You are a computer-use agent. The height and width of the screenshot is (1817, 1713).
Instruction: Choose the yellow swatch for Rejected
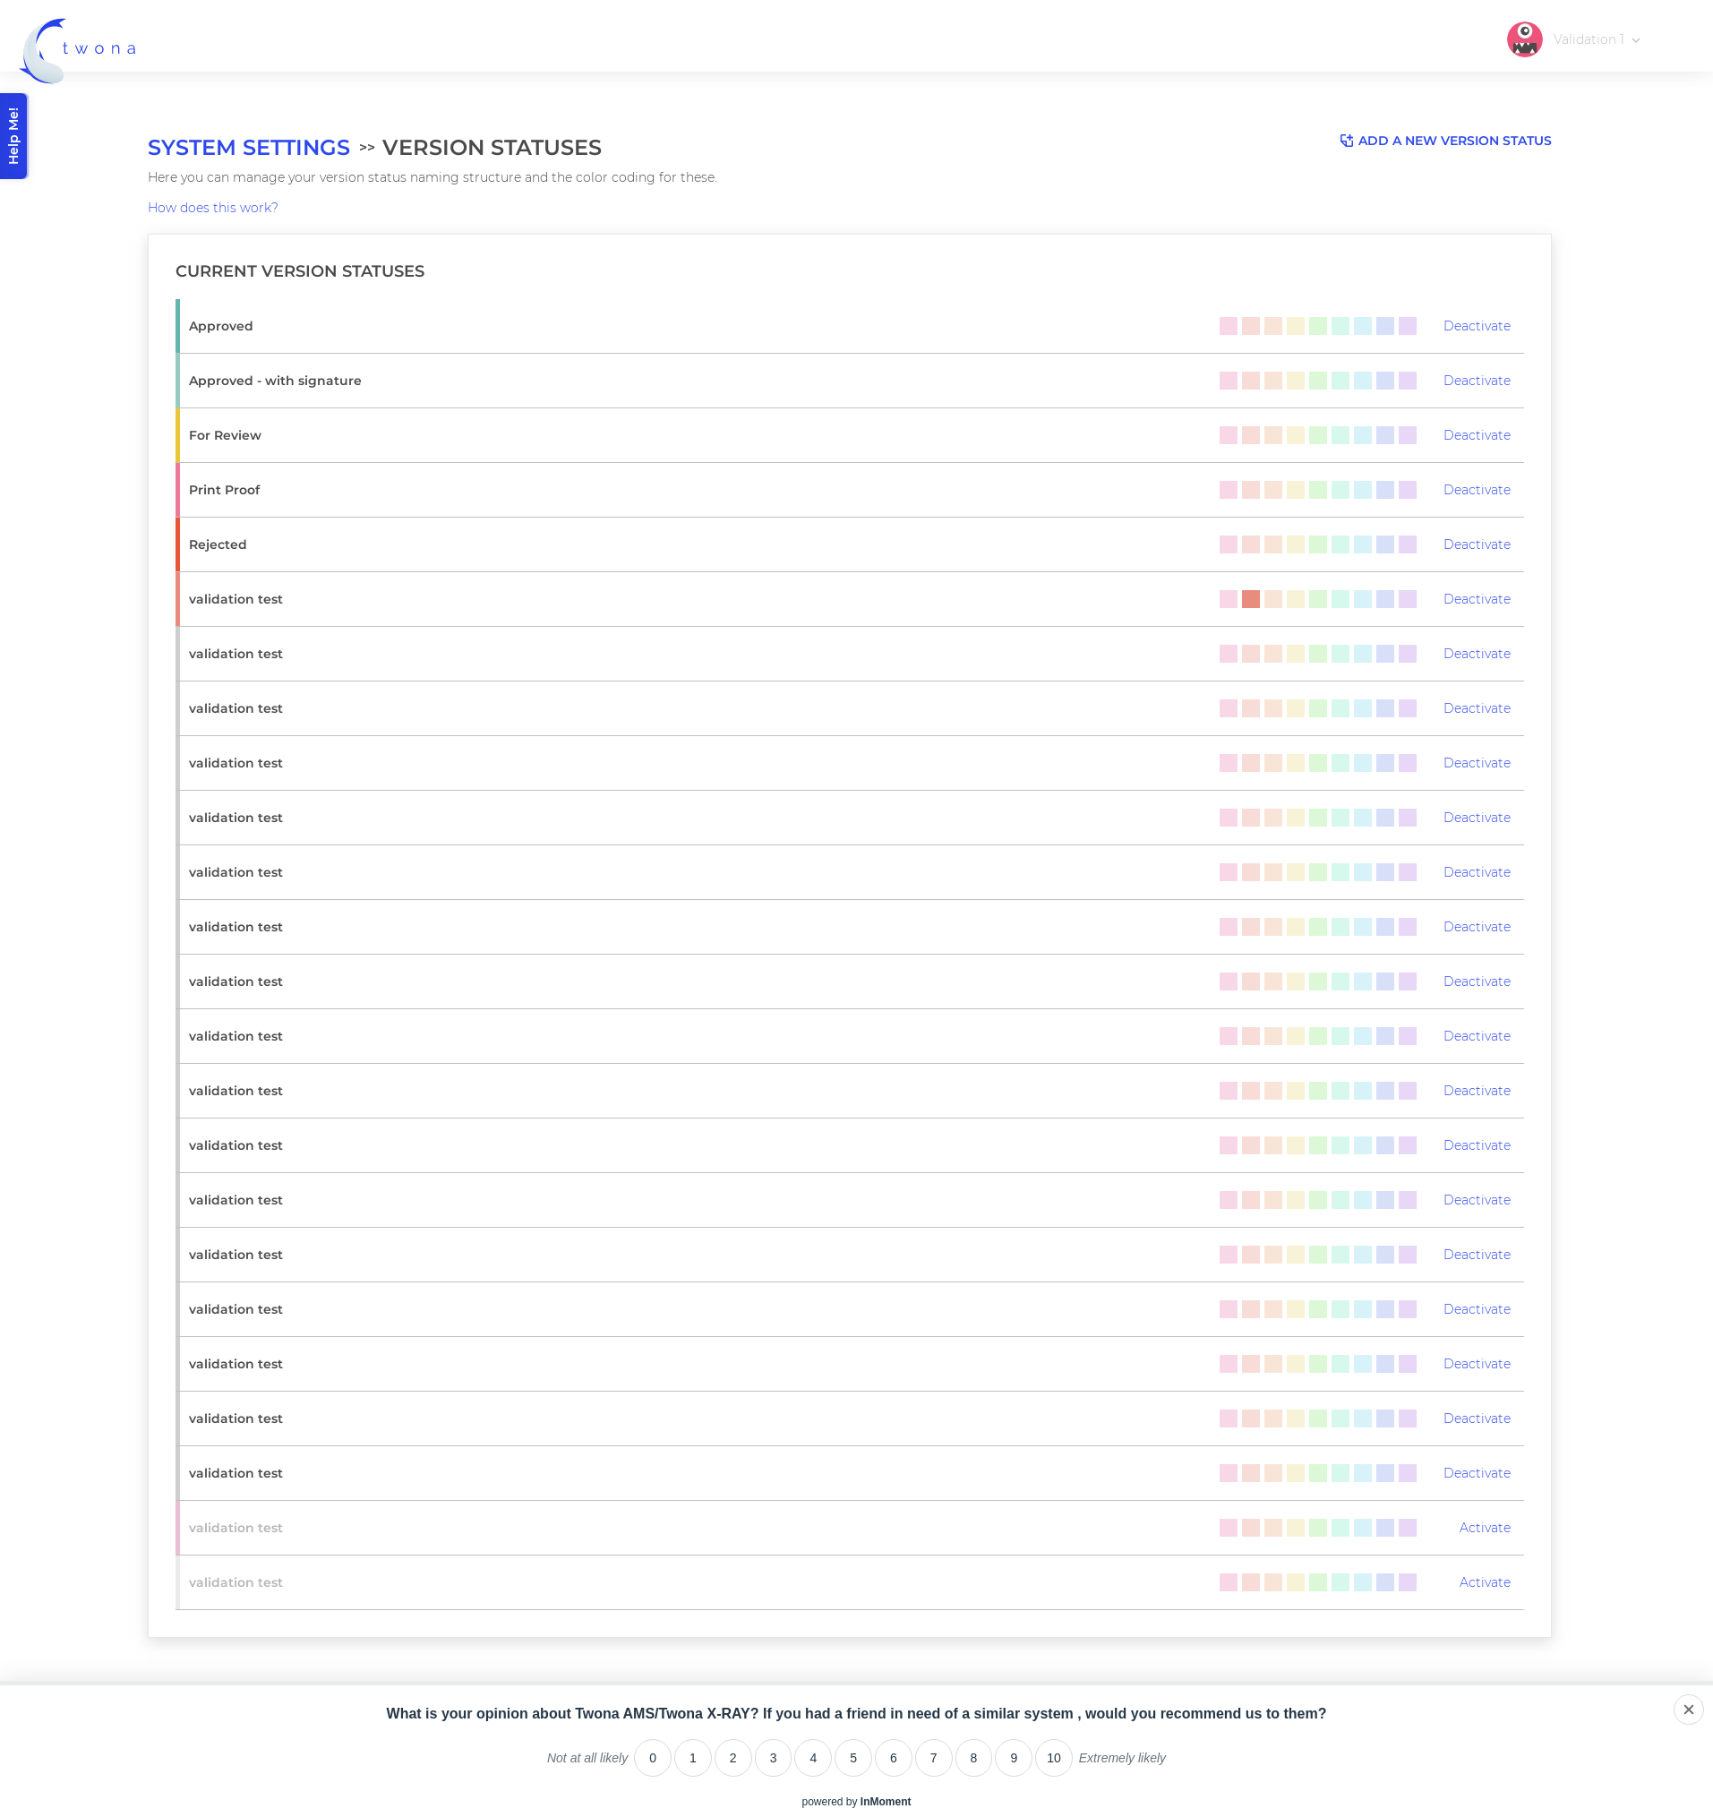(x=1295, y=544)
